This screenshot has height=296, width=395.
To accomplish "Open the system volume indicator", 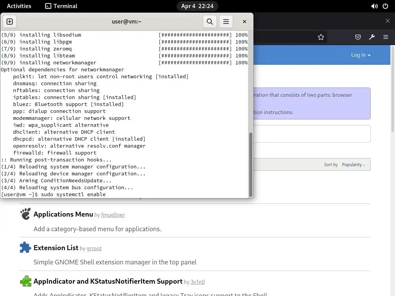I will point(374,6).
